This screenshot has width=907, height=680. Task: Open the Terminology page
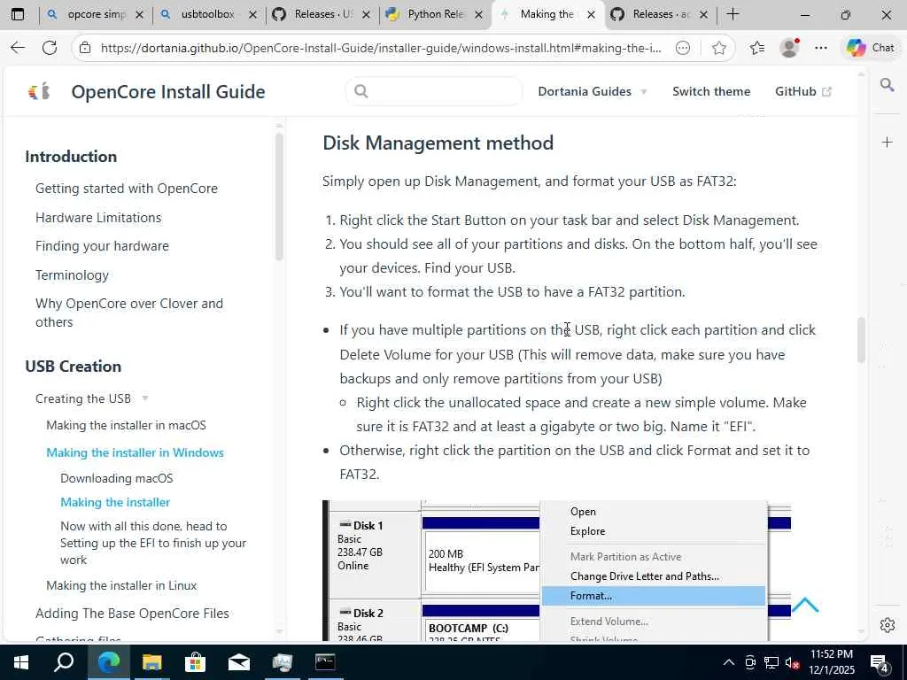pyautogui.click(x=72, y=275)
